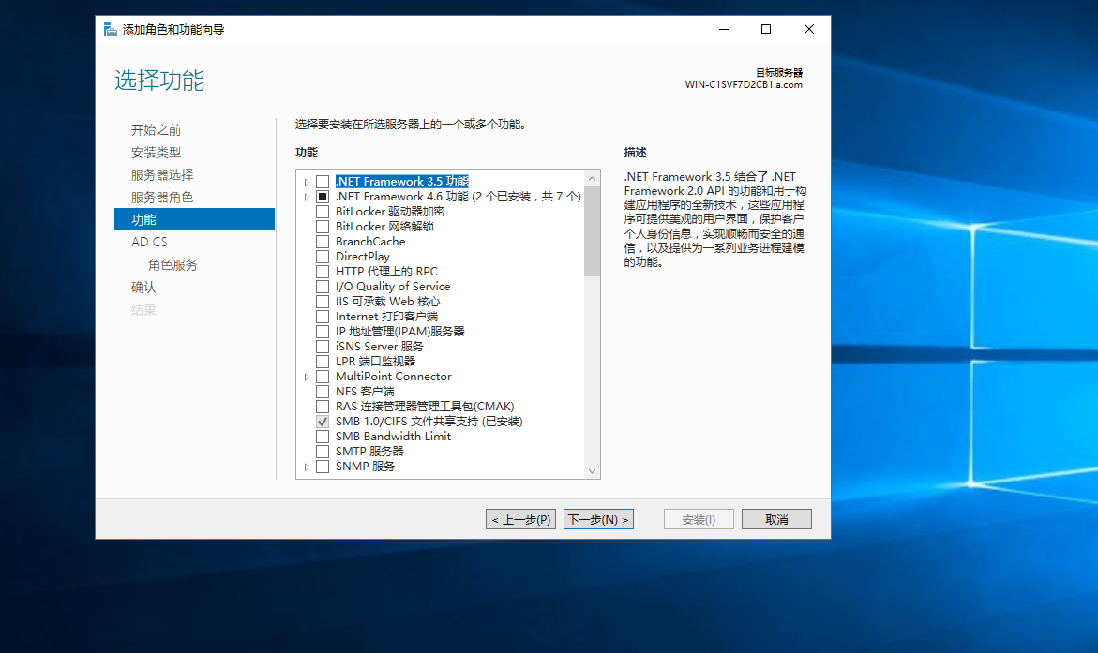The width and height of the screenshot is (1098, 653).
Task: Open 服务器角色 wizard step
Action: (x=162, y=198)
